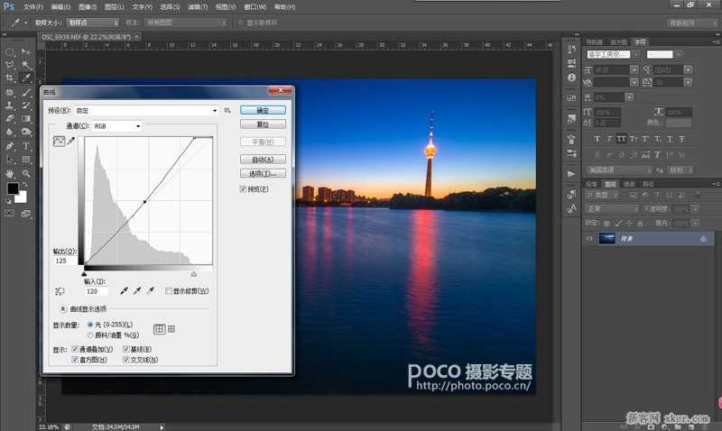Screen dimensions: 722x431
Task: Enable the show clipping (显示修剪) checkbox
Action: [x=169, y=290]
